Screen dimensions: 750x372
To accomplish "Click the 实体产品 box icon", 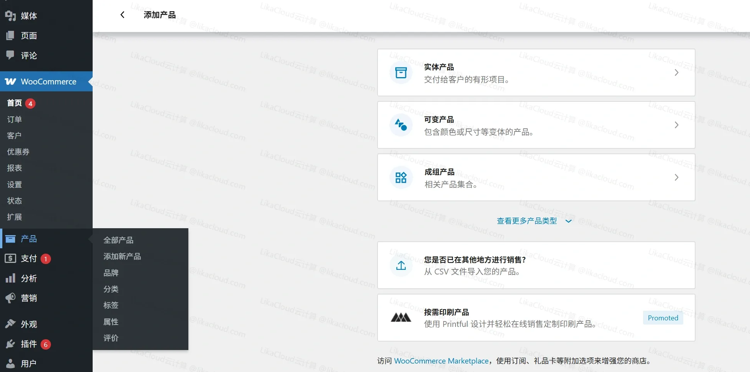I will coord(401,72).
